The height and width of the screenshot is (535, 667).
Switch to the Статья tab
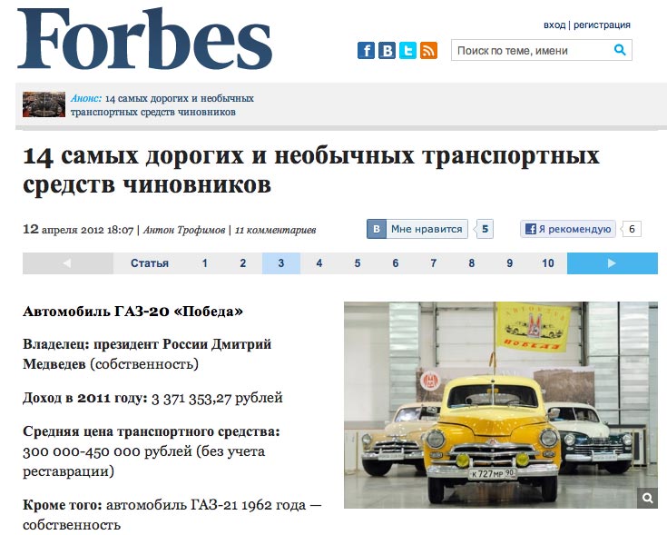tap(150, 263)
